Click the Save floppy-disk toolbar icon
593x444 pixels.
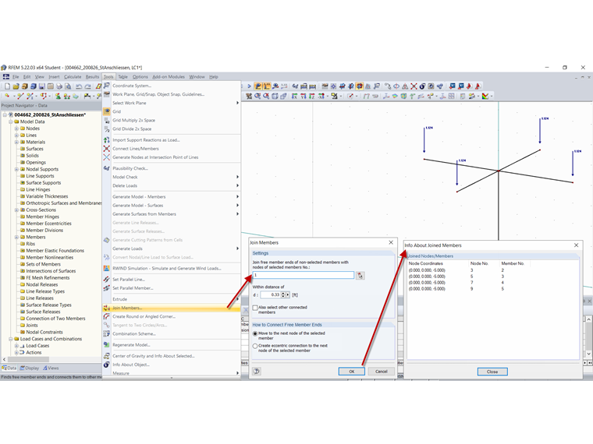point(42,86)
